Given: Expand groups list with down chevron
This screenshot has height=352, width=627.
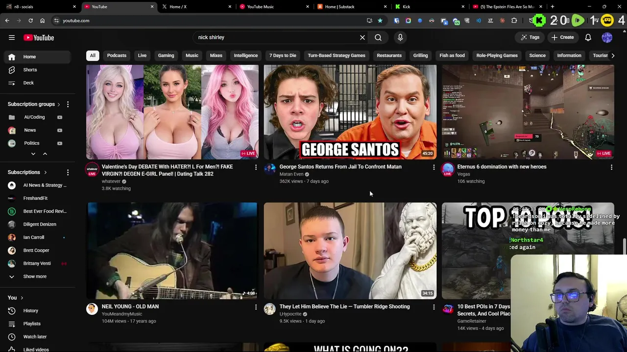Looking at the screenshot, I should [33, 154].
